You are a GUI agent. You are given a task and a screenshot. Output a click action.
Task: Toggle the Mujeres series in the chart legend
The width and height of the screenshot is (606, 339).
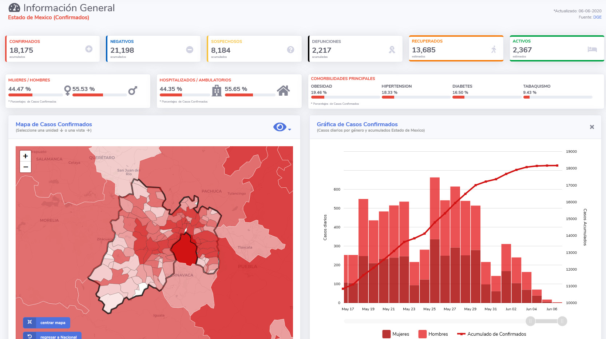point(396,334)
